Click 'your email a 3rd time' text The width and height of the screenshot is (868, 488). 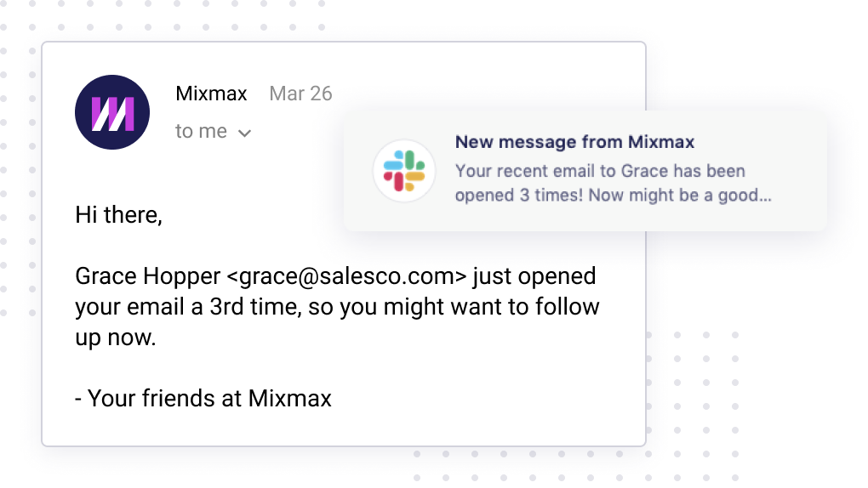(188, 307)
